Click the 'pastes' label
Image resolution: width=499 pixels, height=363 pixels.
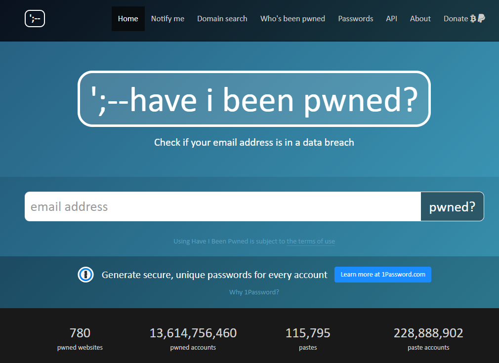(308, 347)
